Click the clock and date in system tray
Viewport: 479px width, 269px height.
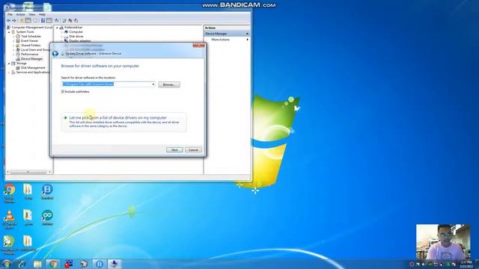pyautogui.click(x=466, y=264)
